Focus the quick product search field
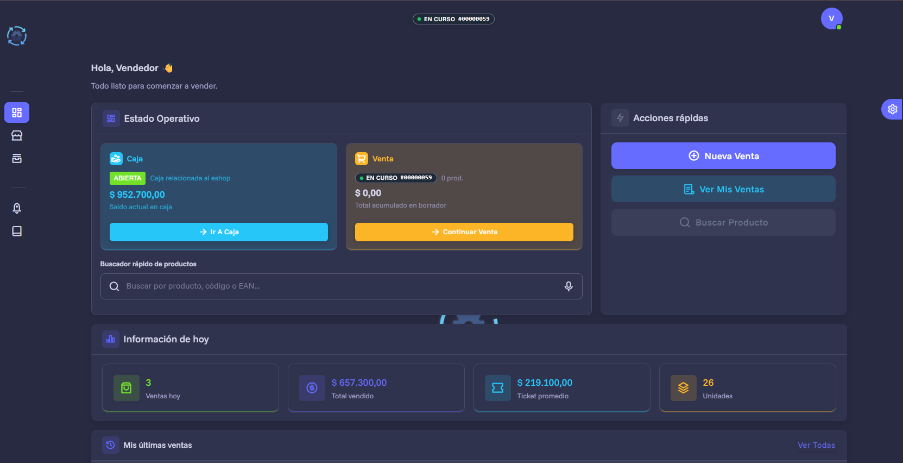The height and width of the screenshot is (463, 903). coord(342,286)
